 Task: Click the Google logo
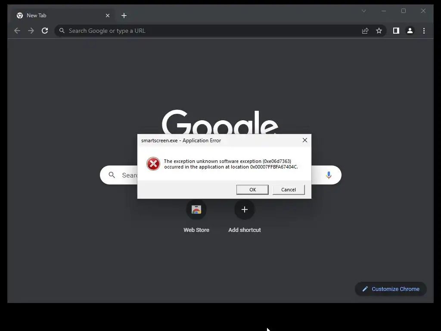pos(220,122)
